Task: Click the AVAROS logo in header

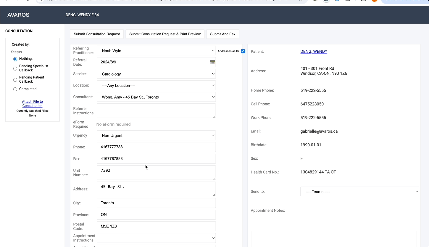Action: click(x=18, y=15)
